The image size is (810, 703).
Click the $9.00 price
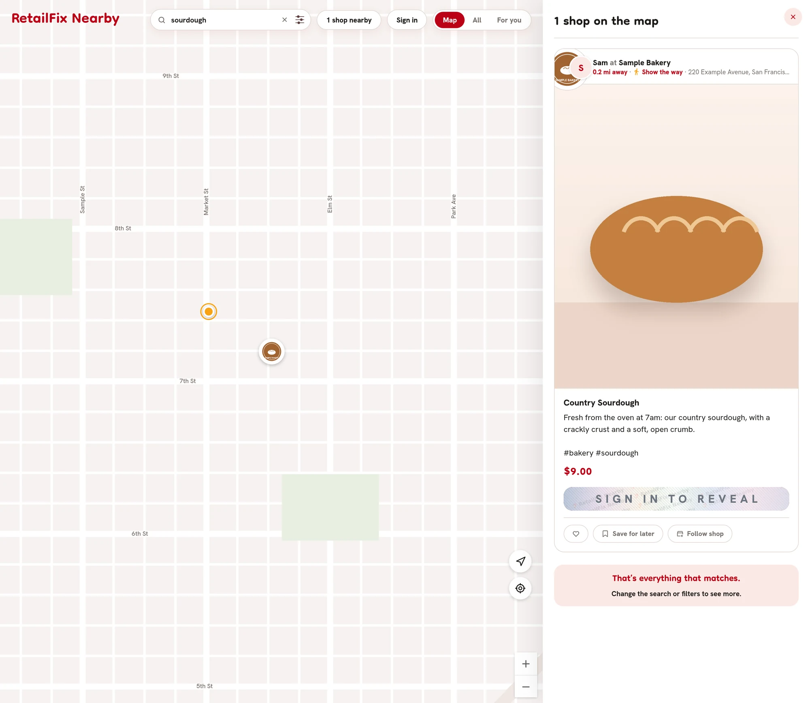578,471
